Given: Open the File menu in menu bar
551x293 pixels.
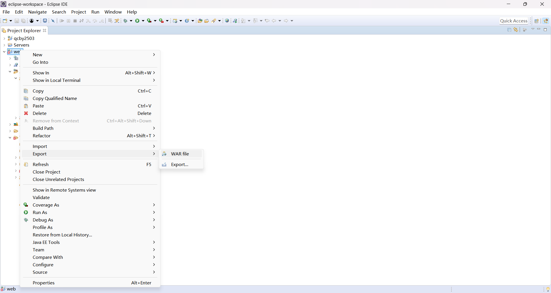Looking at the screenshot, I should (x=6, y=12).
